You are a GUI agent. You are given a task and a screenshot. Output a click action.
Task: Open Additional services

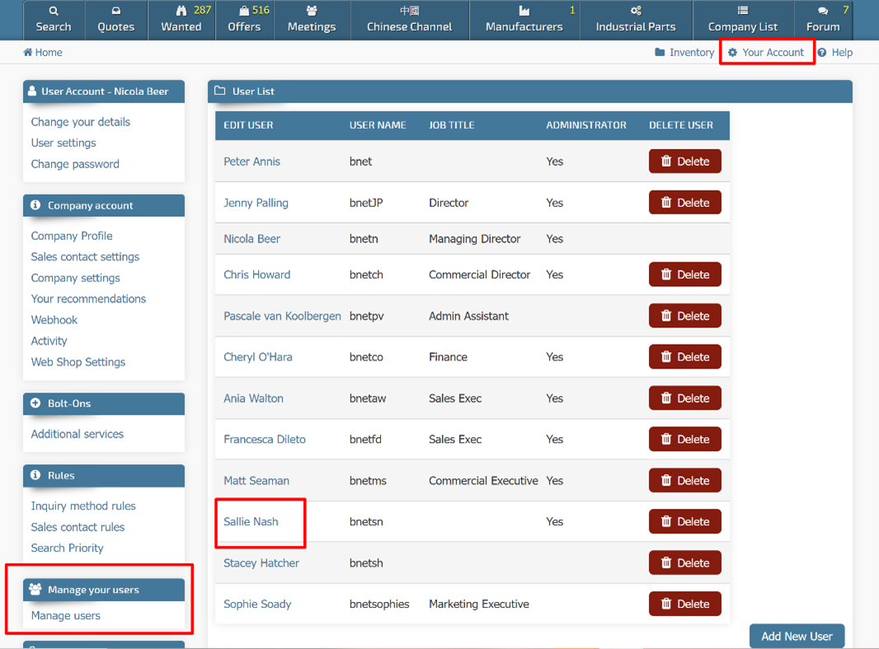78,434
